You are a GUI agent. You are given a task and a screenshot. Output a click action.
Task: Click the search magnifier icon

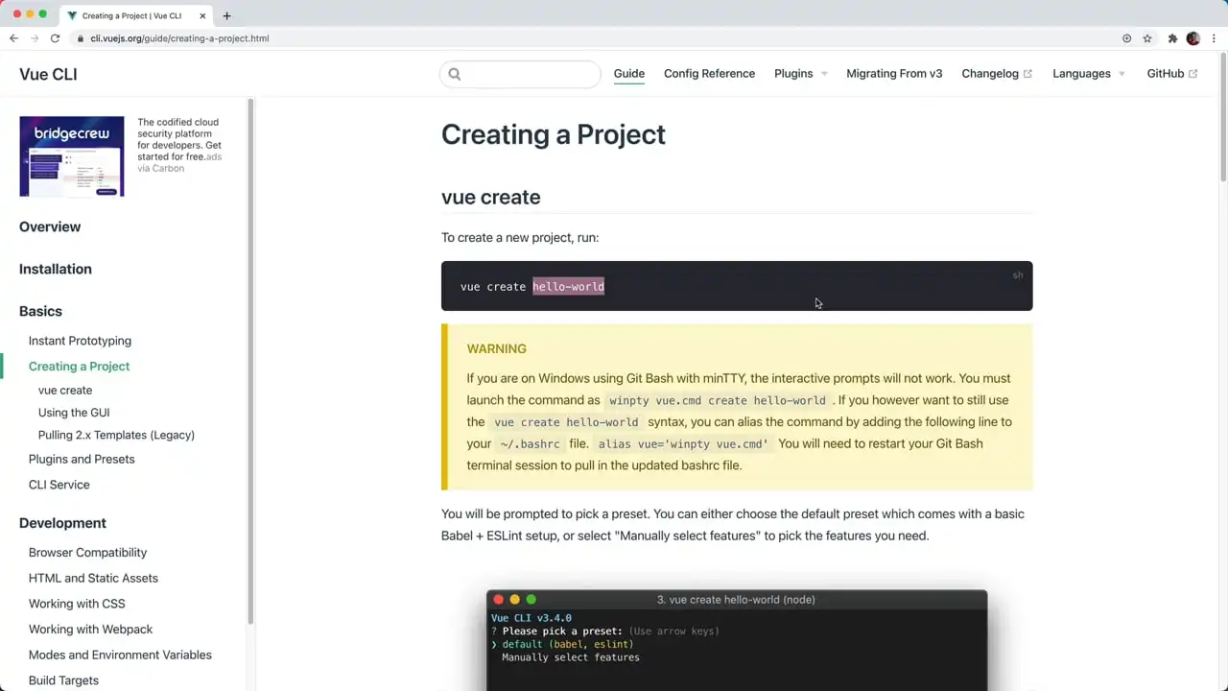pos(455,74)
